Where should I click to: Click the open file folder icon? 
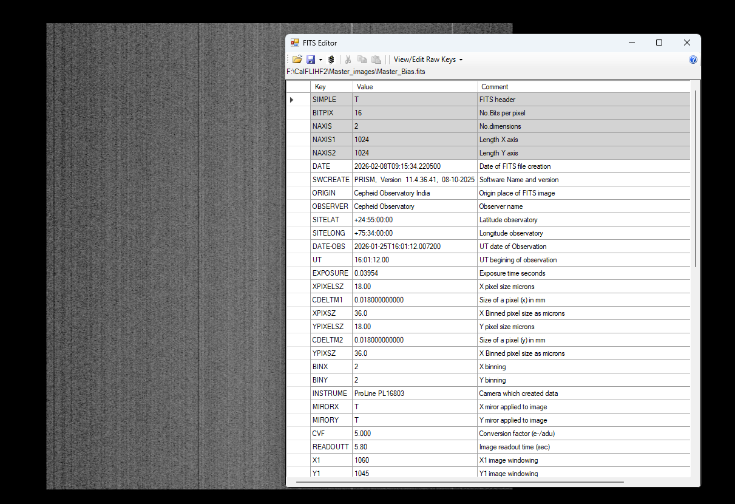click(x=297, y=60)
